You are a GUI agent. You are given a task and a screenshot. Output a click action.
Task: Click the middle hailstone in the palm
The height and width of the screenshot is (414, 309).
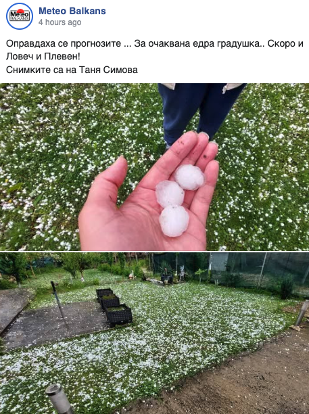[x=170, y=193]
